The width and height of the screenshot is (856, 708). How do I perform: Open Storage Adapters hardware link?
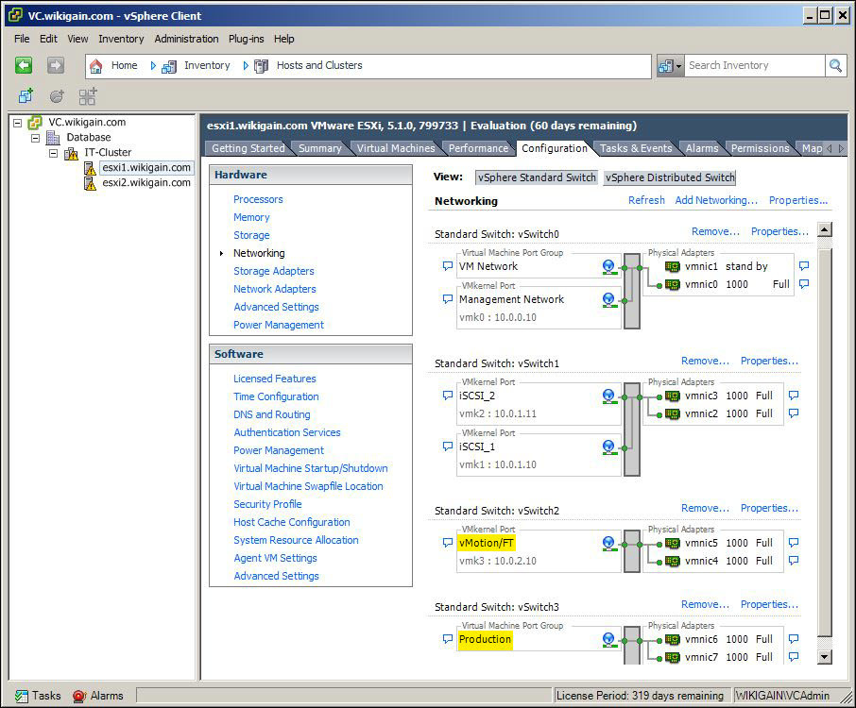coord(273,271)
